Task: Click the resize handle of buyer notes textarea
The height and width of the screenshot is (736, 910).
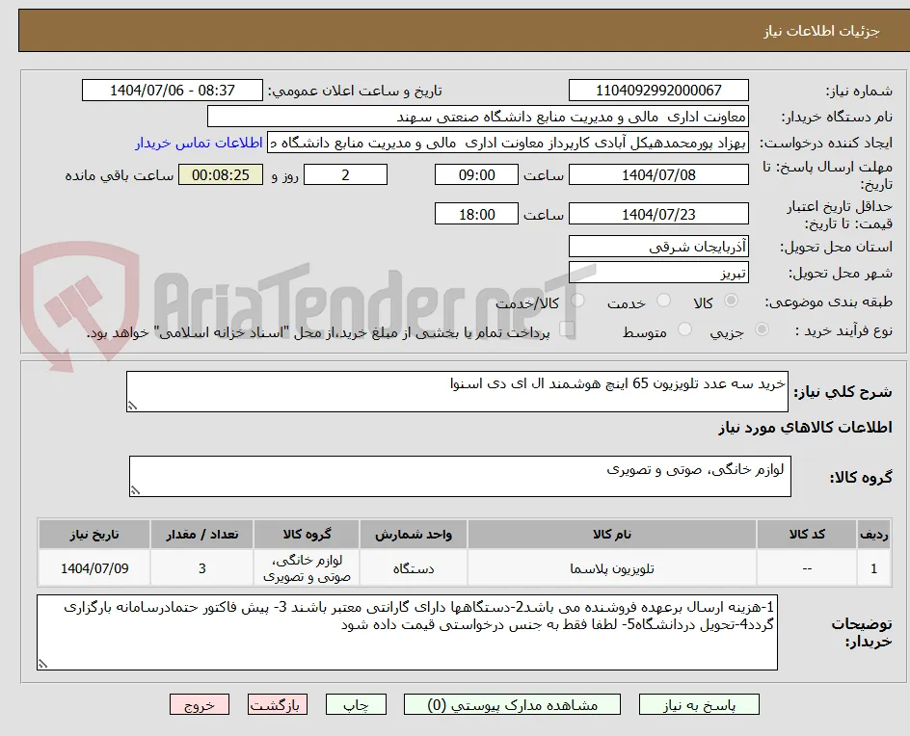Action: [x=43, y=664]
